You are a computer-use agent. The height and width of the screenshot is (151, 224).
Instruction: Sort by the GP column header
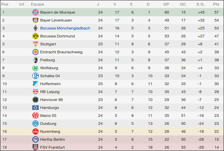[x=166, y=4]
